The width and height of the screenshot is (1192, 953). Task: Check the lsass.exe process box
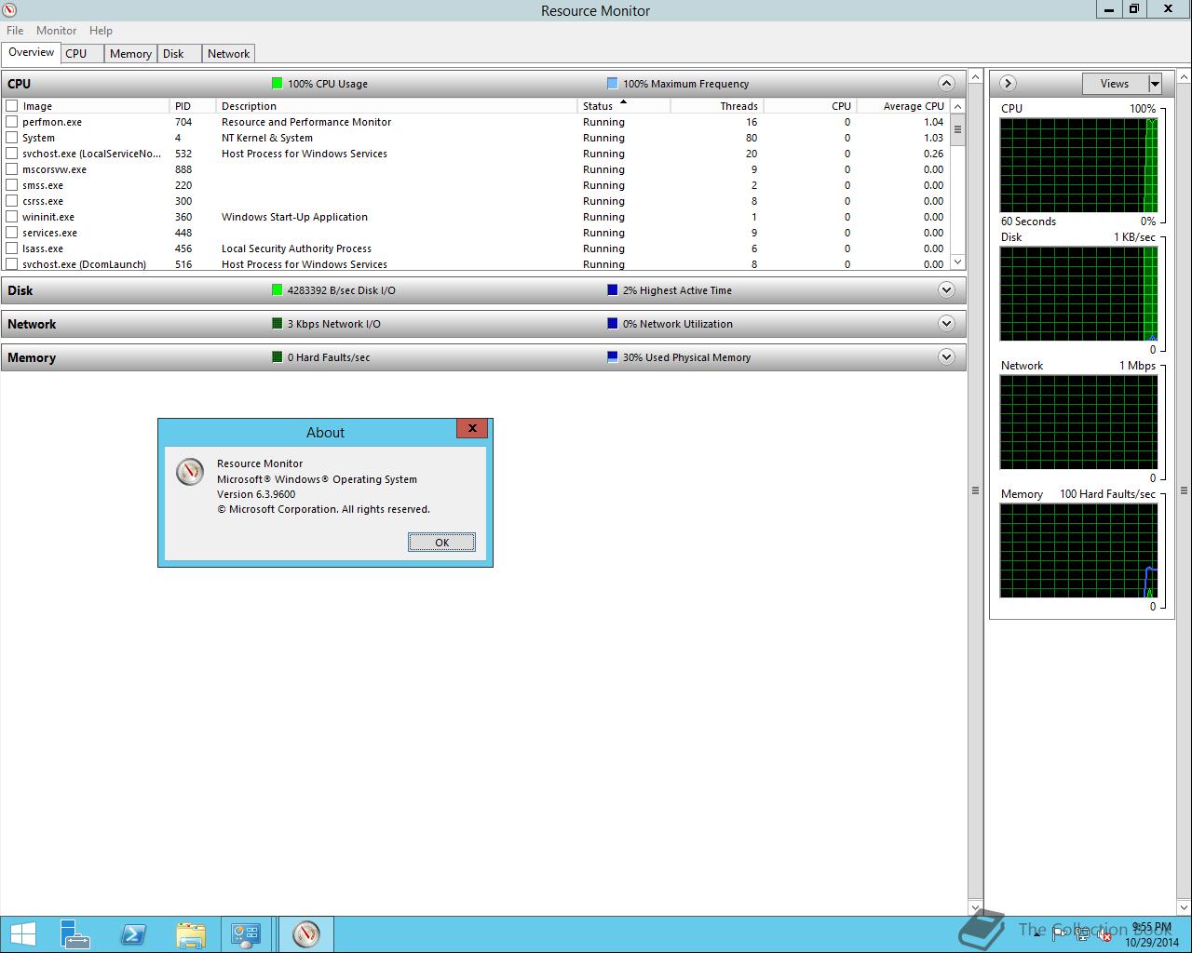(12, 248)
